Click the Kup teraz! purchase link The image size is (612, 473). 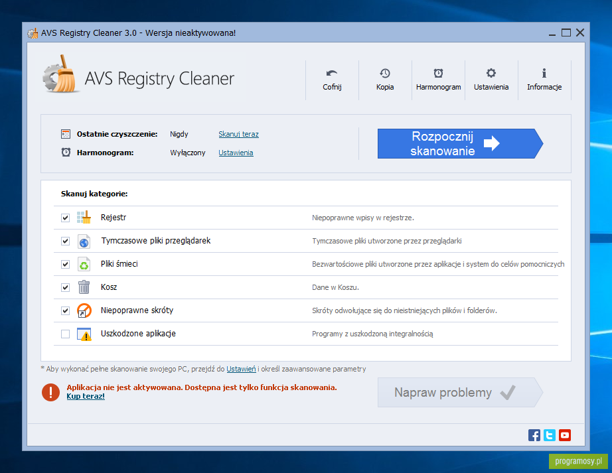pos(86,396)
